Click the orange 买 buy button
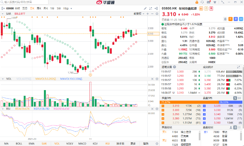The image size is (244, 146). point(230,19)
